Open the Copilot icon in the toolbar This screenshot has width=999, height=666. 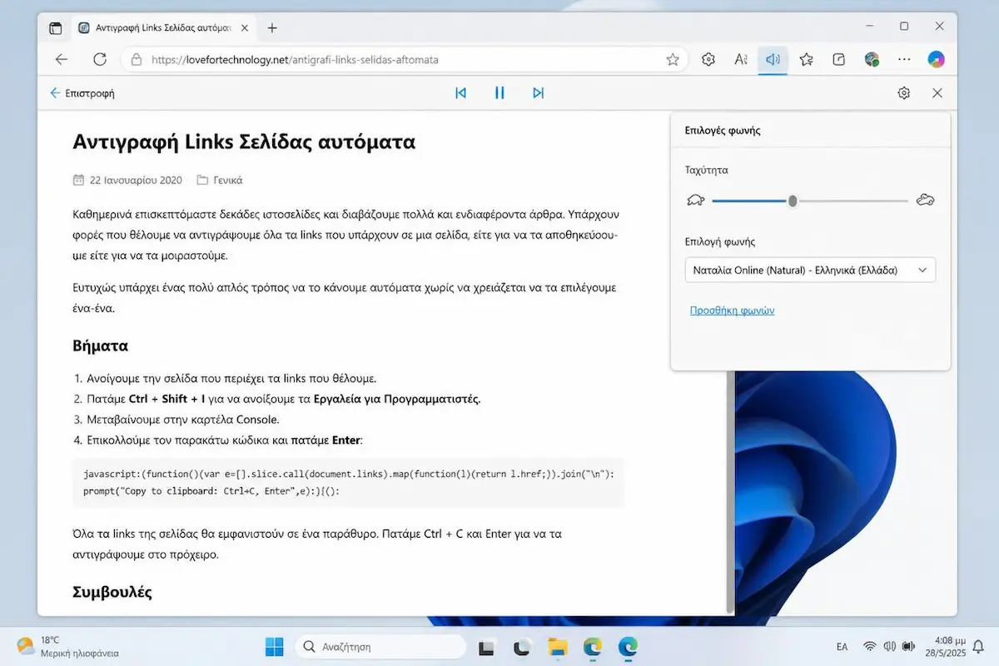click(x=937, y=59)
